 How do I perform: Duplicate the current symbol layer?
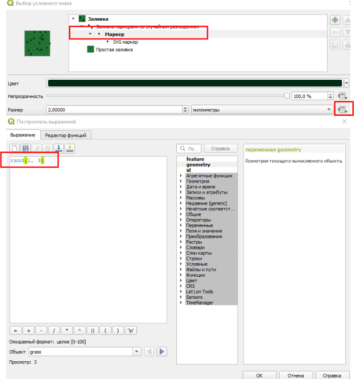point(335,45)
